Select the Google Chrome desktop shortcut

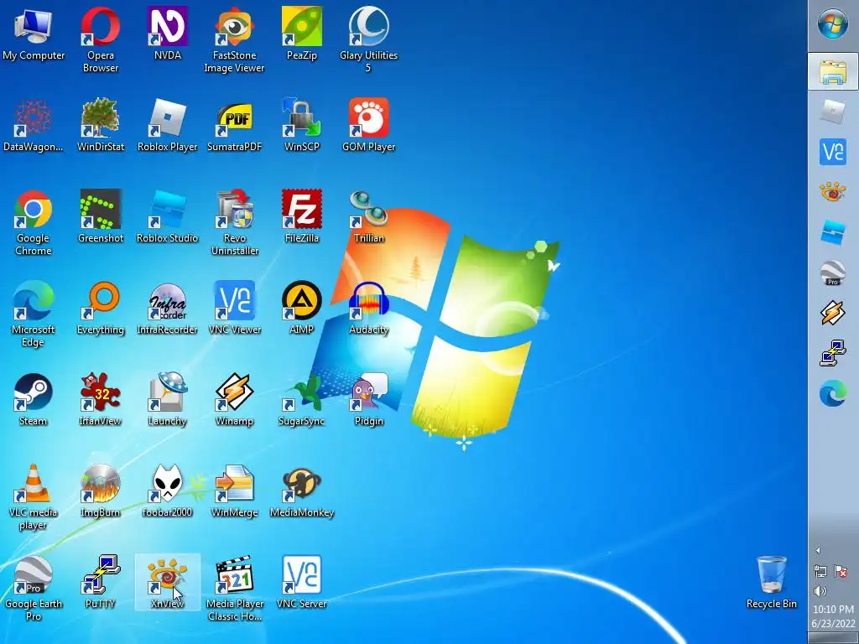[x=33, y=222]
